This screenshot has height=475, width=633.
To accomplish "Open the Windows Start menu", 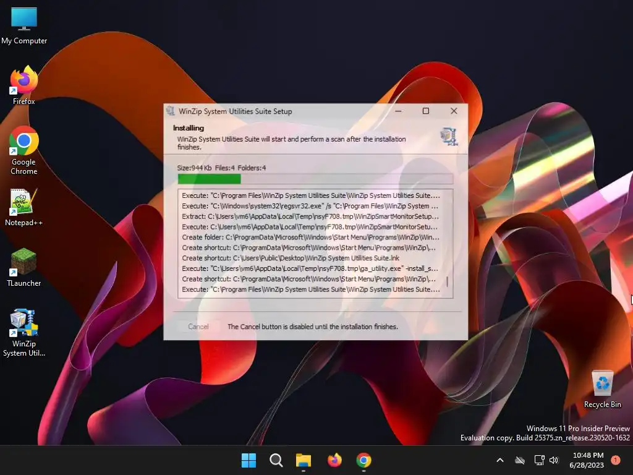I will click(x=249, y=460).
